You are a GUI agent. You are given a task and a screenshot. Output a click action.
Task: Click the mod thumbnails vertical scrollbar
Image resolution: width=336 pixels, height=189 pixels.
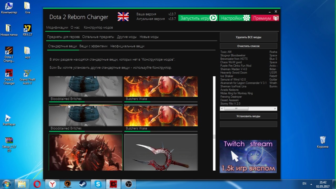tap(214, 123)
